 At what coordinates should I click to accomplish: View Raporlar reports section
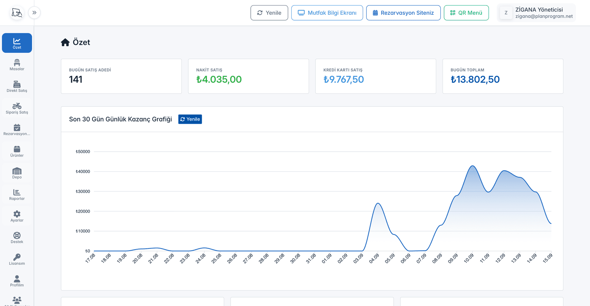click(17, 195)
